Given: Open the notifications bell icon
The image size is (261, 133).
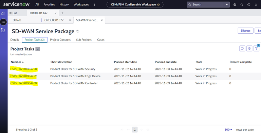Looking at the screenshot, I should click(x=256, y=5).
